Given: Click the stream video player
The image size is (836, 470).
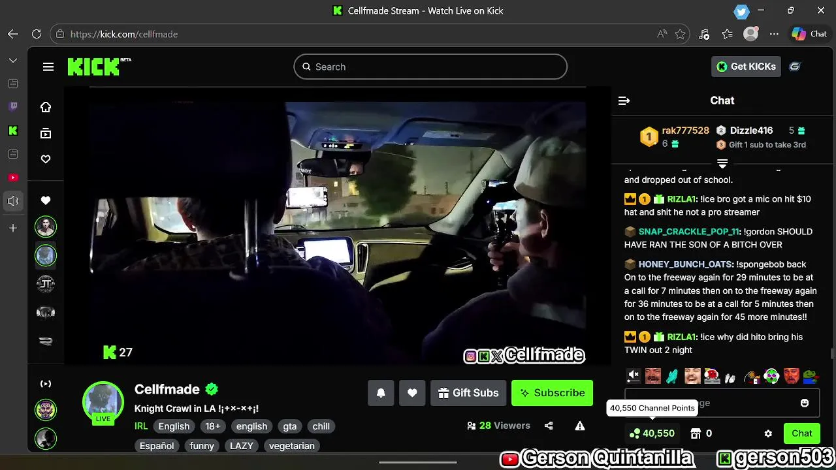Looking at the screenshot, I should click(338, 225).
